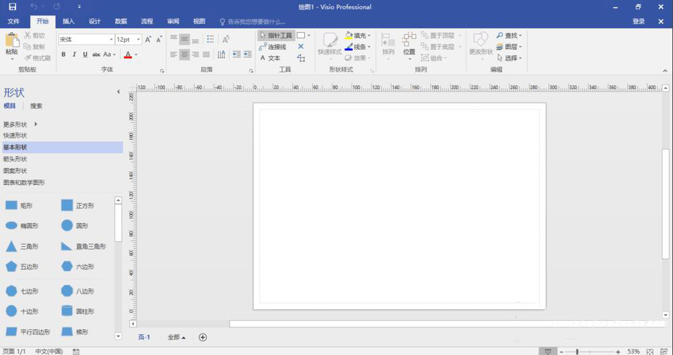This screenshot has height=355, width=673.
Task: Toggle bold formatting
Action: point(63,54)
